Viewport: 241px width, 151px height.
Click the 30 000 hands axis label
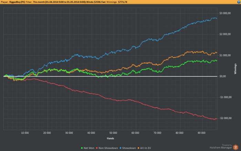[x=69, y=133]
